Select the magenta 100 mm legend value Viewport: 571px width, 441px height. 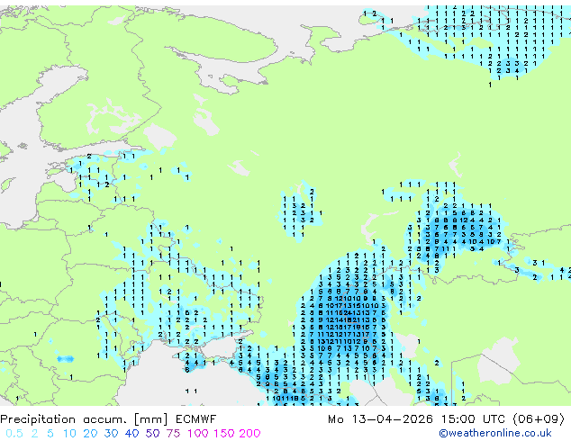pyautogui.click(x=198, y=434)
